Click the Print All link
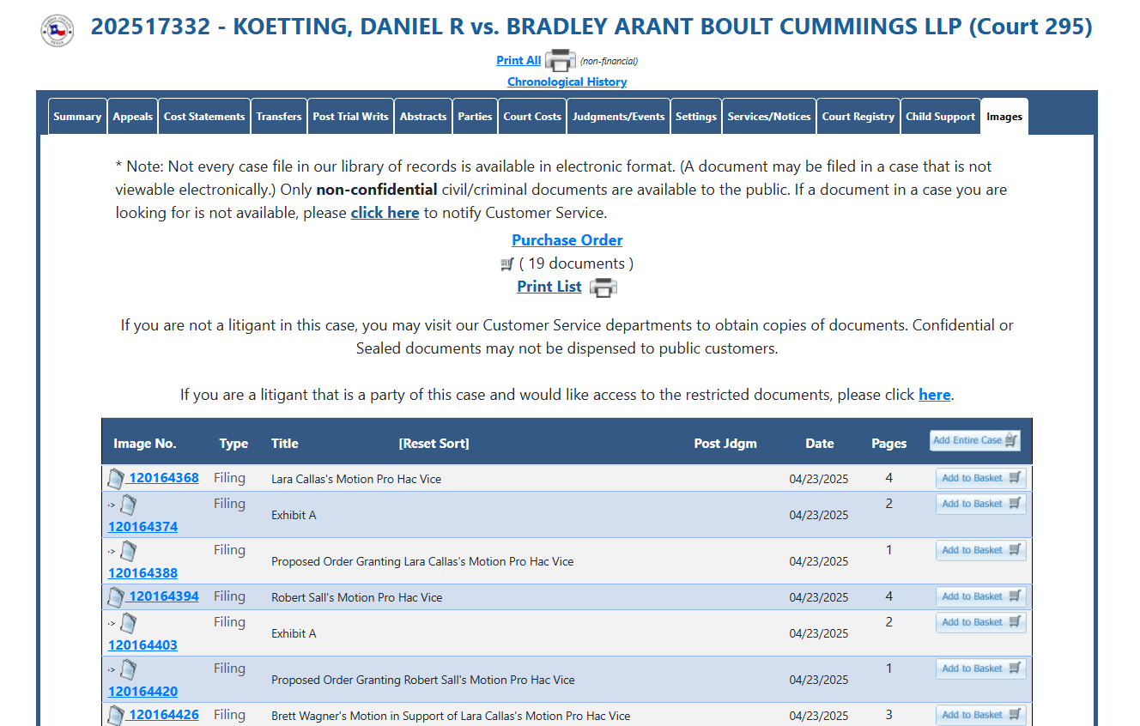The image size is (1140, 726). (x=518, y=60)
